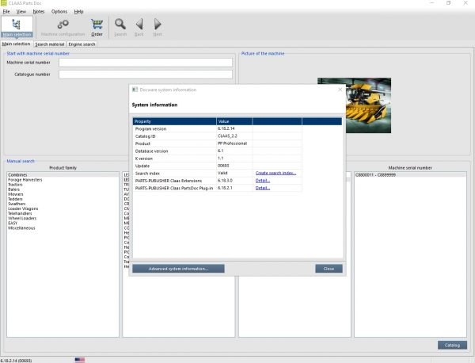Click the Machine serial number field

click(146, 63)
